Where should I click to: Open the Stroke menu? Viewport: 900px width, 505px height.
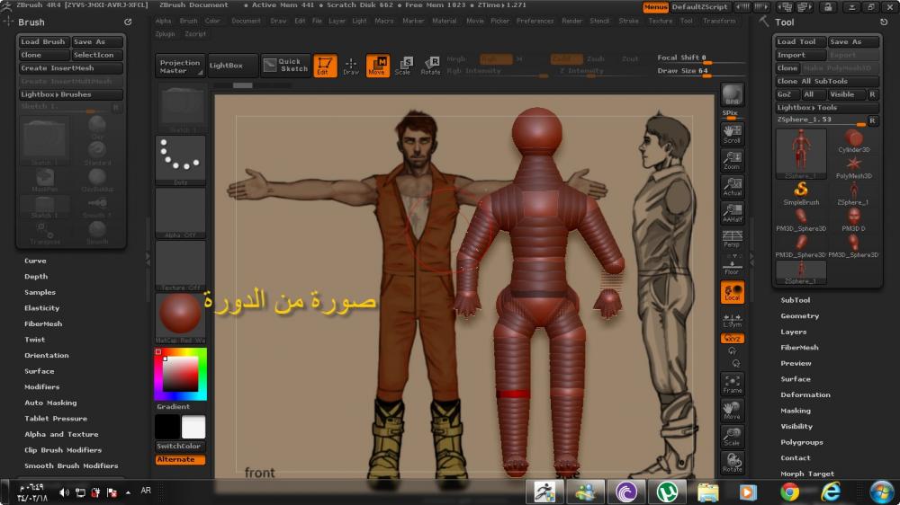pos(629,21)
